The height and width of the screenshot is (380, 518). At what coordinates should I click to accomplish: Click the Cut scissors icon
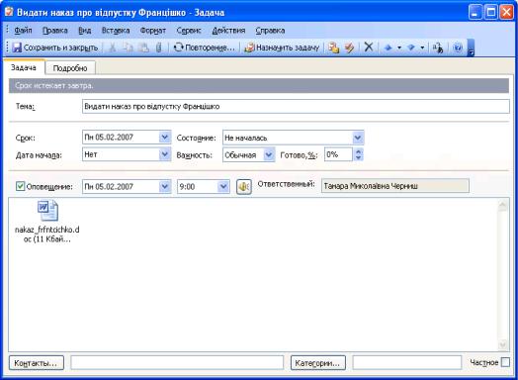coord(113,47)
